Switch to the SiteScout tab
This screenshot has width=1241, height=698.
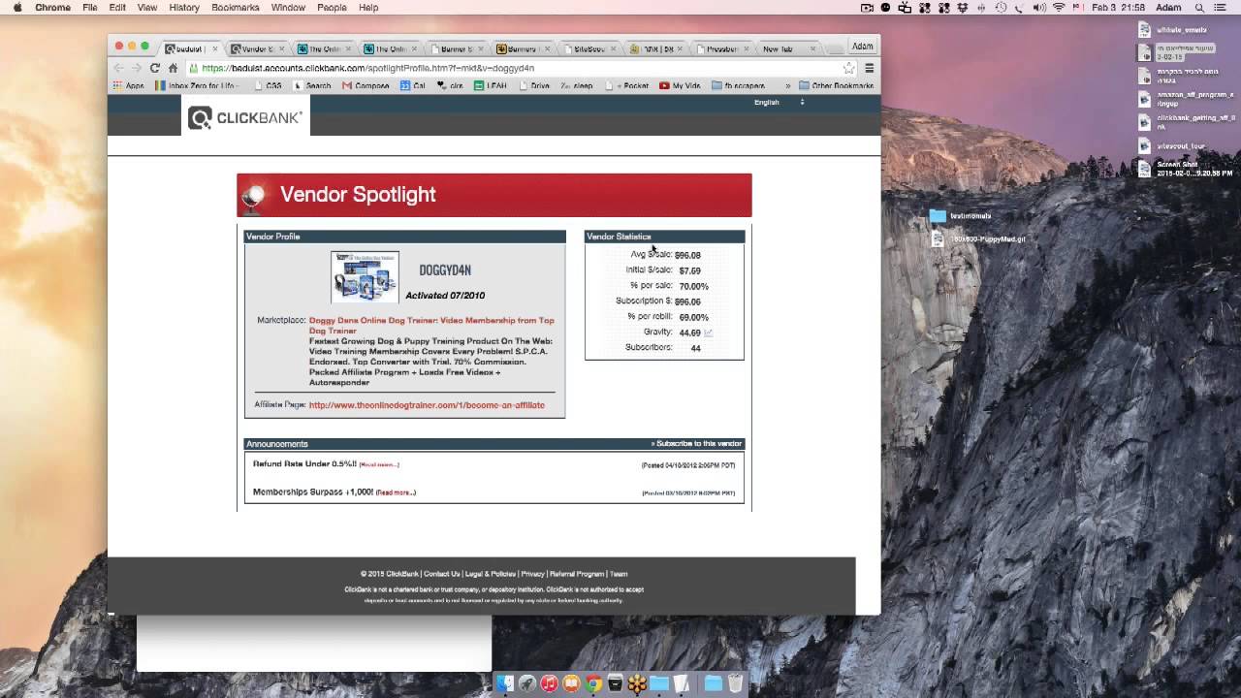pos(589,48)
